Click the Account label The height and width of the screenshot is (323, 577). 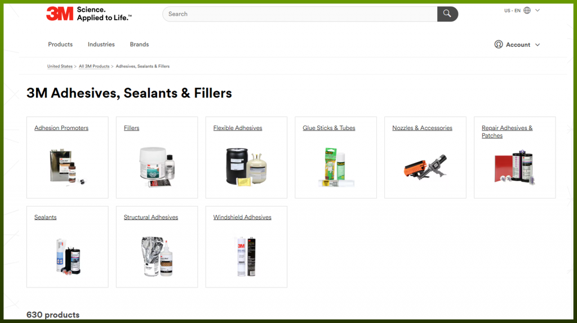click(x=518, y=45)
